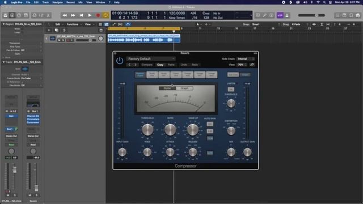This screenshot has width=363, height=204.
Task: Open the Track menu in the menu bar
Action: tap(45, 2)
